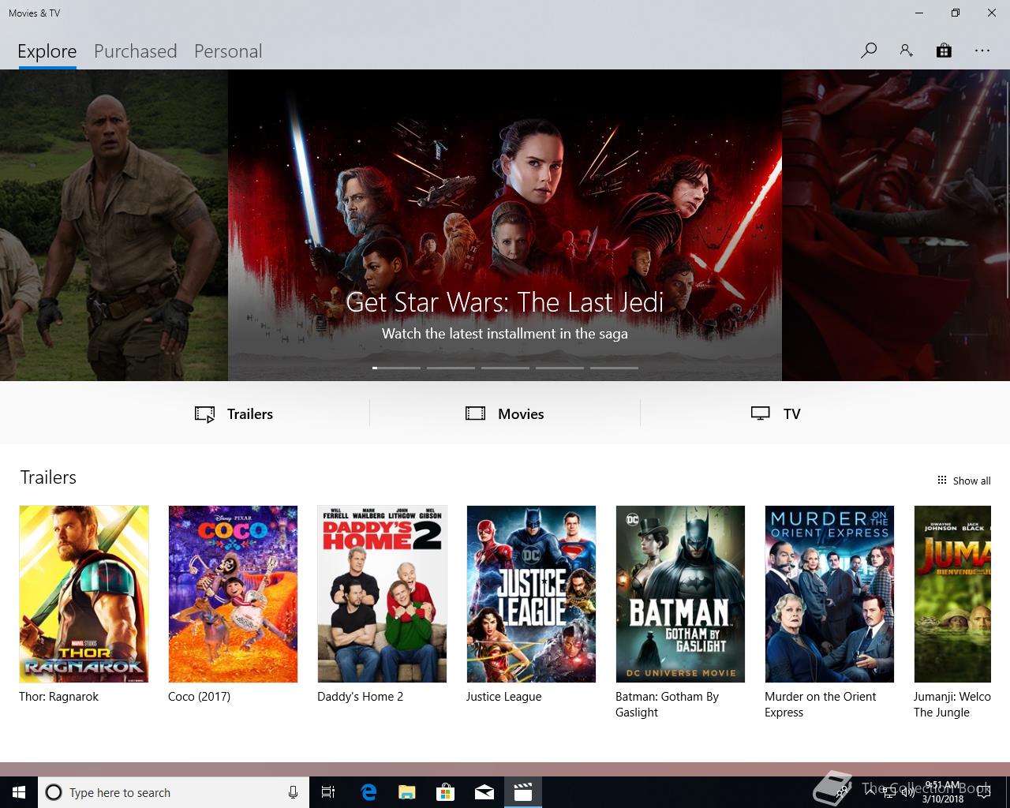The height and width of the screenshot is (808, 1010).
Task: Switch to the Personal tab
Action: 228,51
